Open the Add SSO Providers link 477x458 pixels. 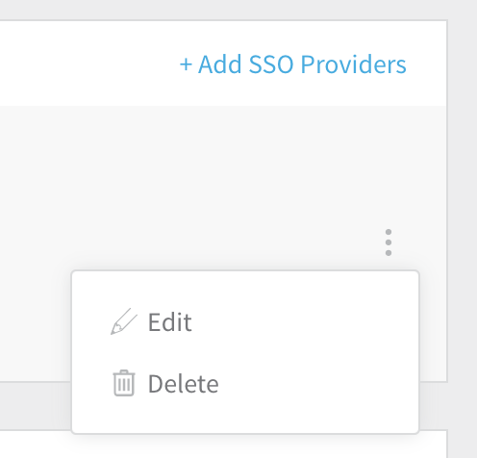pyautogui.click(x=292, y=64)
